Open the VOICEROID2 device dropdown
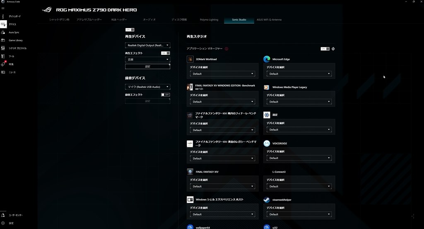 coord(299,158)
